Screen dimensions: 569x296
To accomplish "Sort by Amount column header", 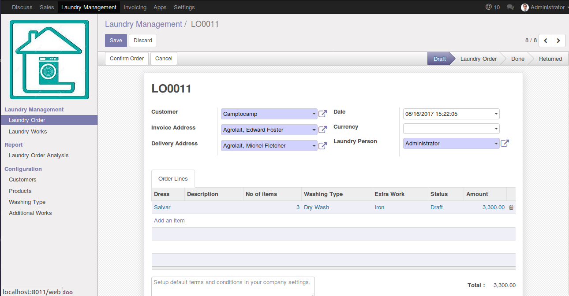I will coord(485,194).
